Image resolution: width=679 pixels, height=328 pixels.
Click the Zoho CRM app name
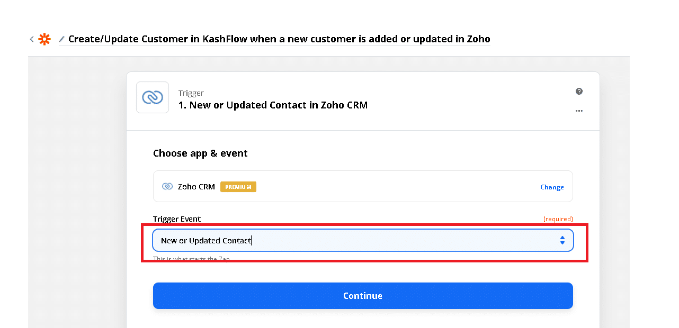coord(196,187)
